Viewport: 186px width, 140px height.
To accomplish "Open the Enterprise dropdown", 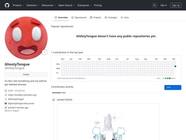I will pos(84,5).
